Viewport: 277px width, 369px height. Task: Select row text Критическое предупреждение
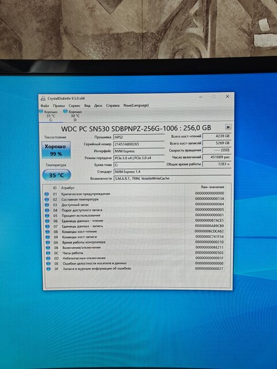pos(85,194)
